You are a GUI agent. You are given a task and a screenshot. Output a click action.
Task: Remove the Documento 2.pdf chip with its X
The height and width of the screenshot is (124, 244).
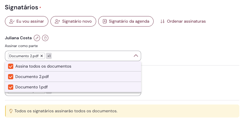[42, 56]
